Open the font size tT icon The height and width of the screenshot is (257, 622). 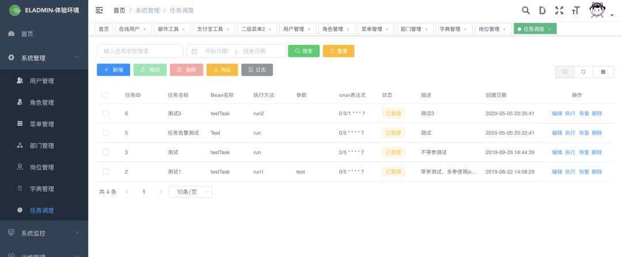pos(575,11)
